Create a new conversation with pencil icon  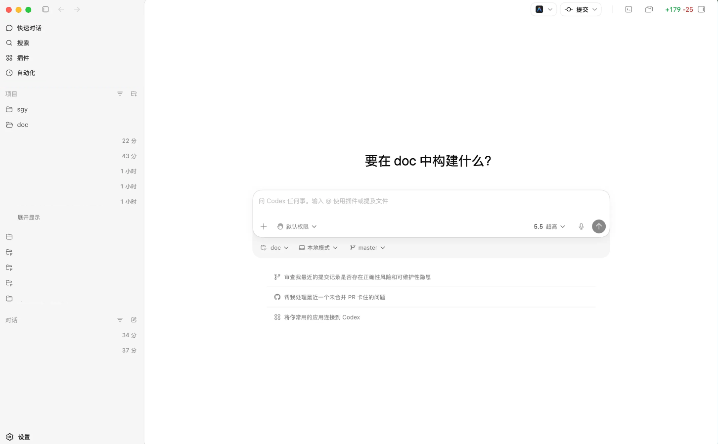click(134, 320)
